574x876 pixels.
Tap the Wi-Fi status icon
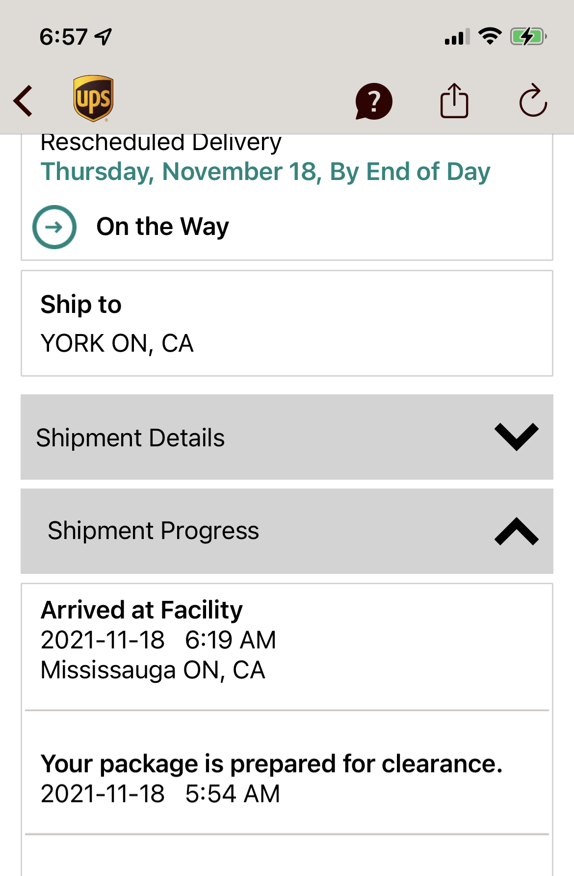click(x=490, y=36)
